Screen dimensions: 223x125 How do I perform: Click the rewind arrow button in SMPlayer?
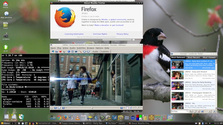tap(63, 108)
